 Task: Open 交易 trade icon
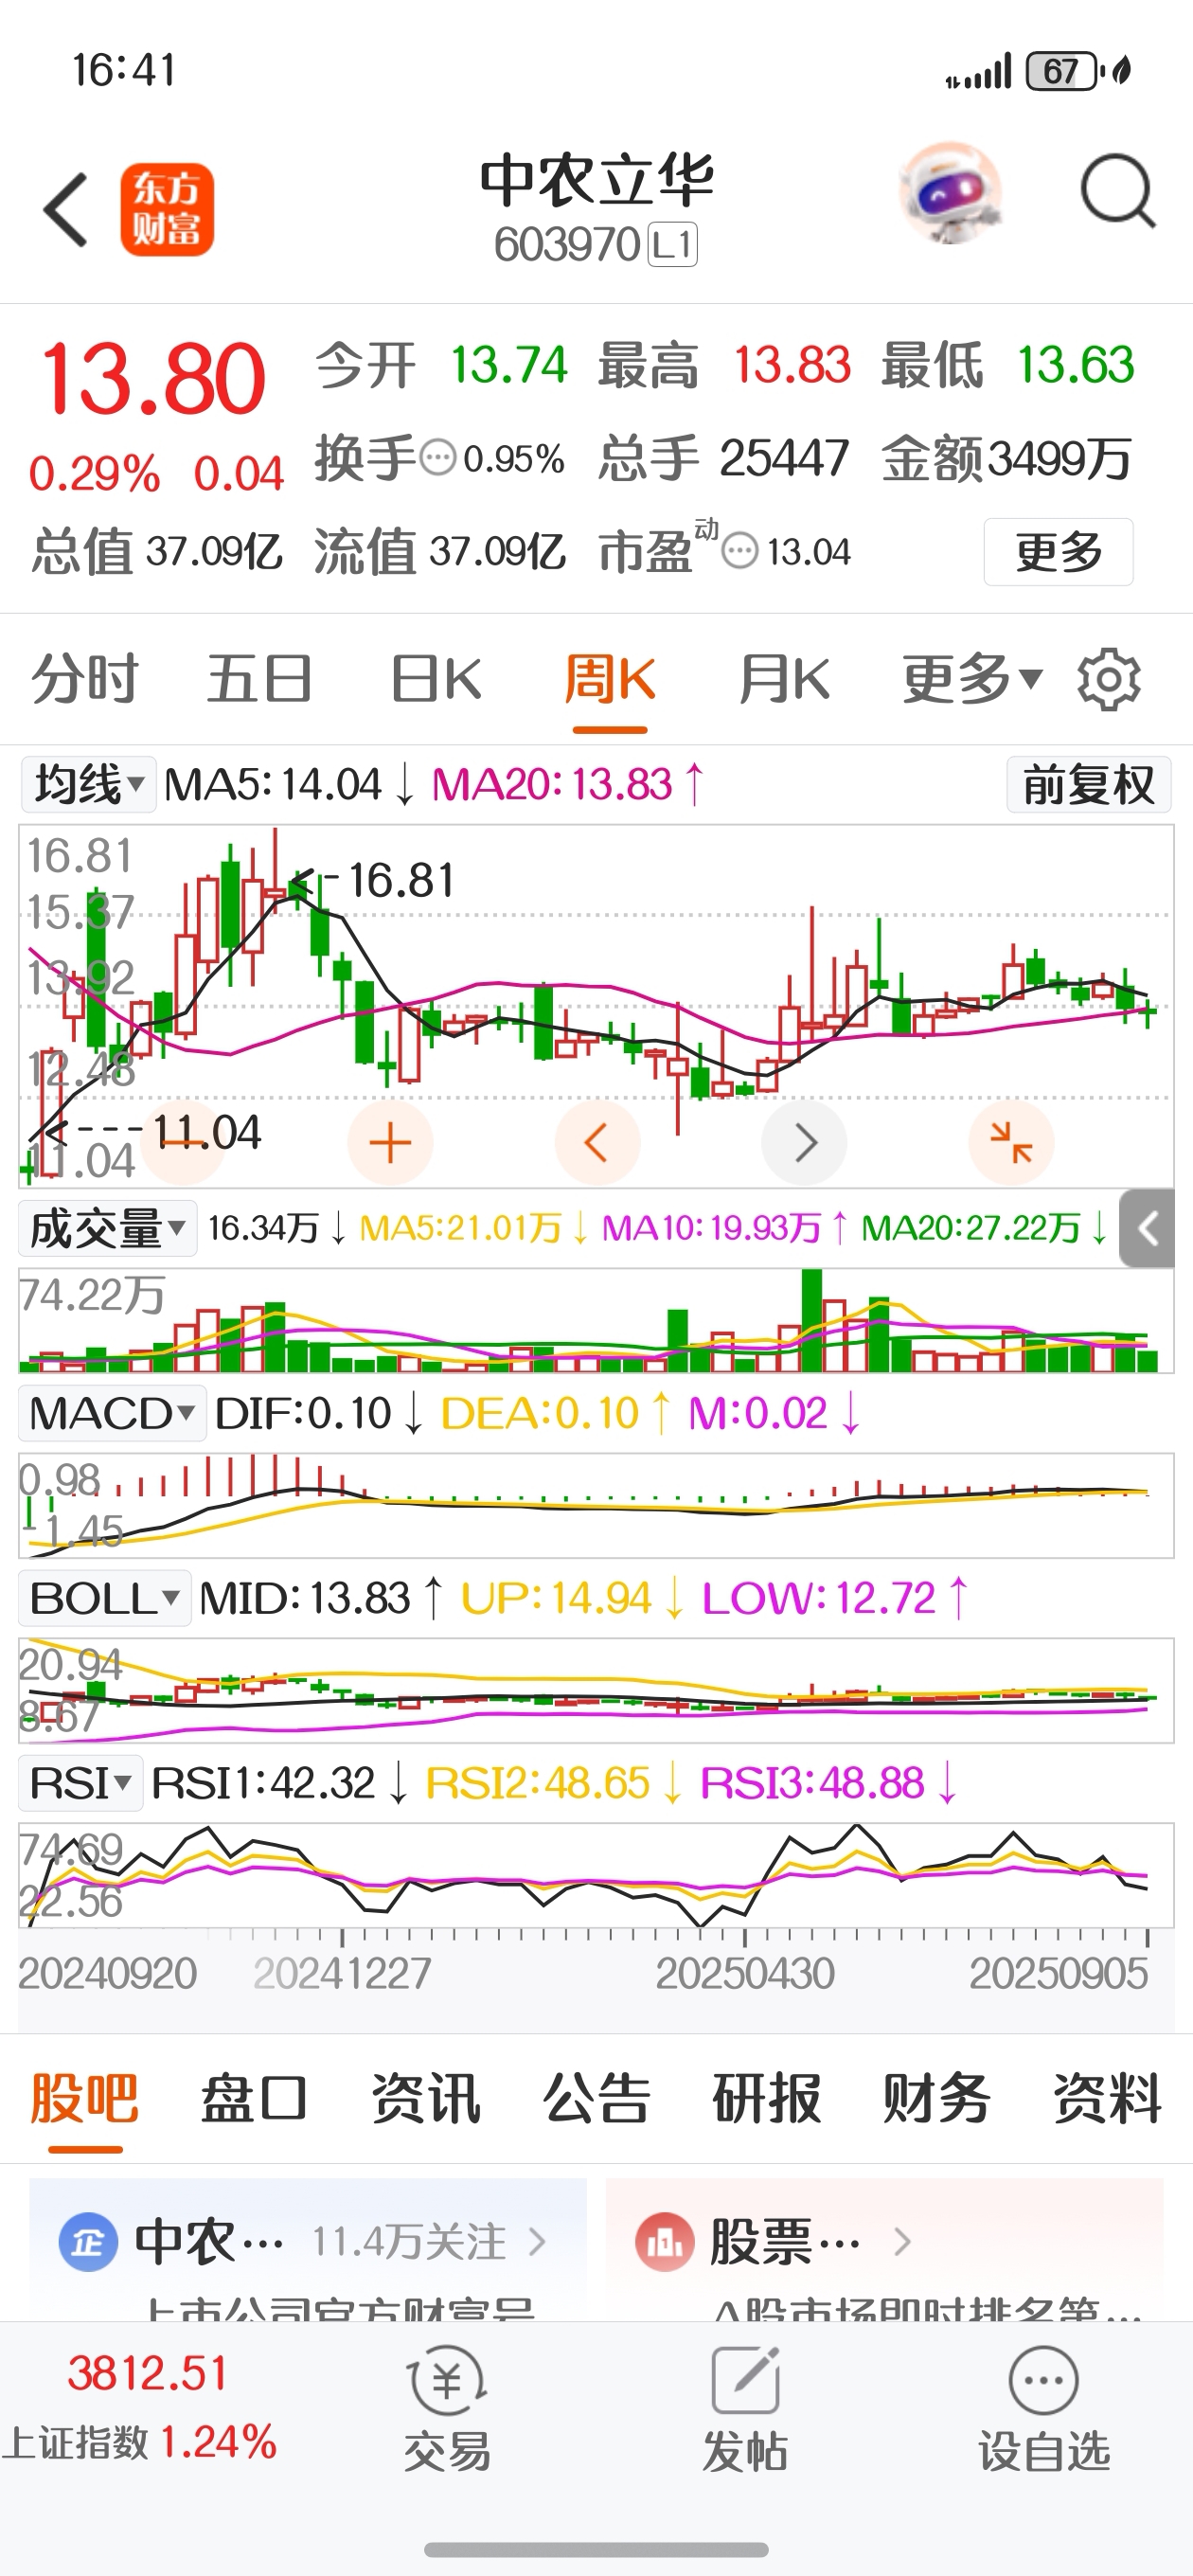[x=447, y=2409]
